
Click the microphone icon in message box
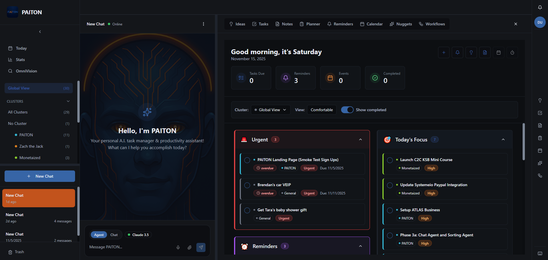click(x=178, y=247)
